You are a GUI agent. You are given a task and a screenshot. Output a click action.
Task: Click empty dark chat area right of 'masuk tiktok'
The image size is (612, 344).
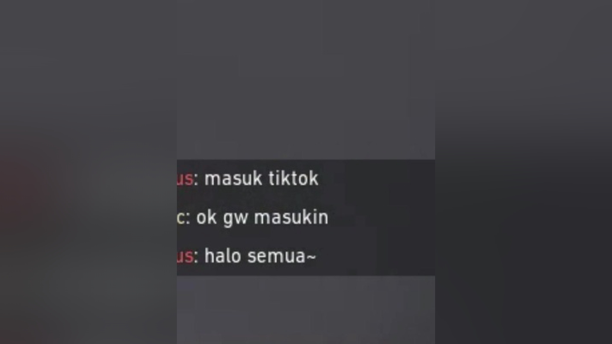[377, 178]
